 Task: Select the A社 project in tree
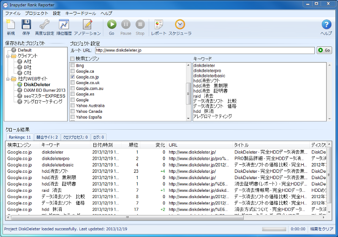[27, 62]
